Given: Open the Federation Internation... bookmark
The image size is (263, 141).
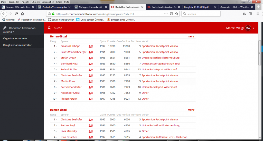Looking at the screenshot, I should click(x=32, y=20).
